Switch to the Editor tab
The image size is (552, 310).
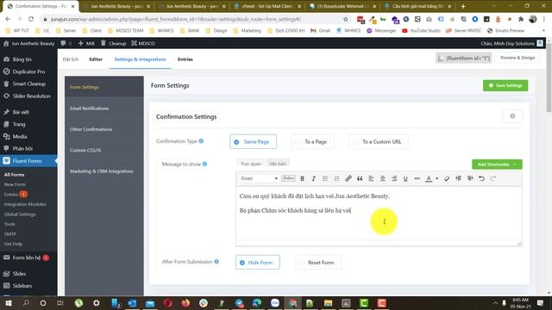coord(96,59)
